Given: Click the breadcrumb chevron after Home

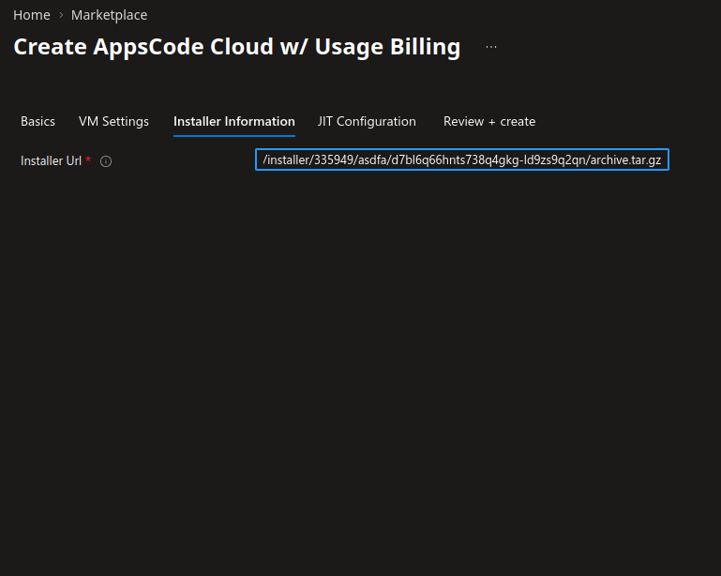Looking at the screenshot, I should pyautogui.click(x=61, y=15).
